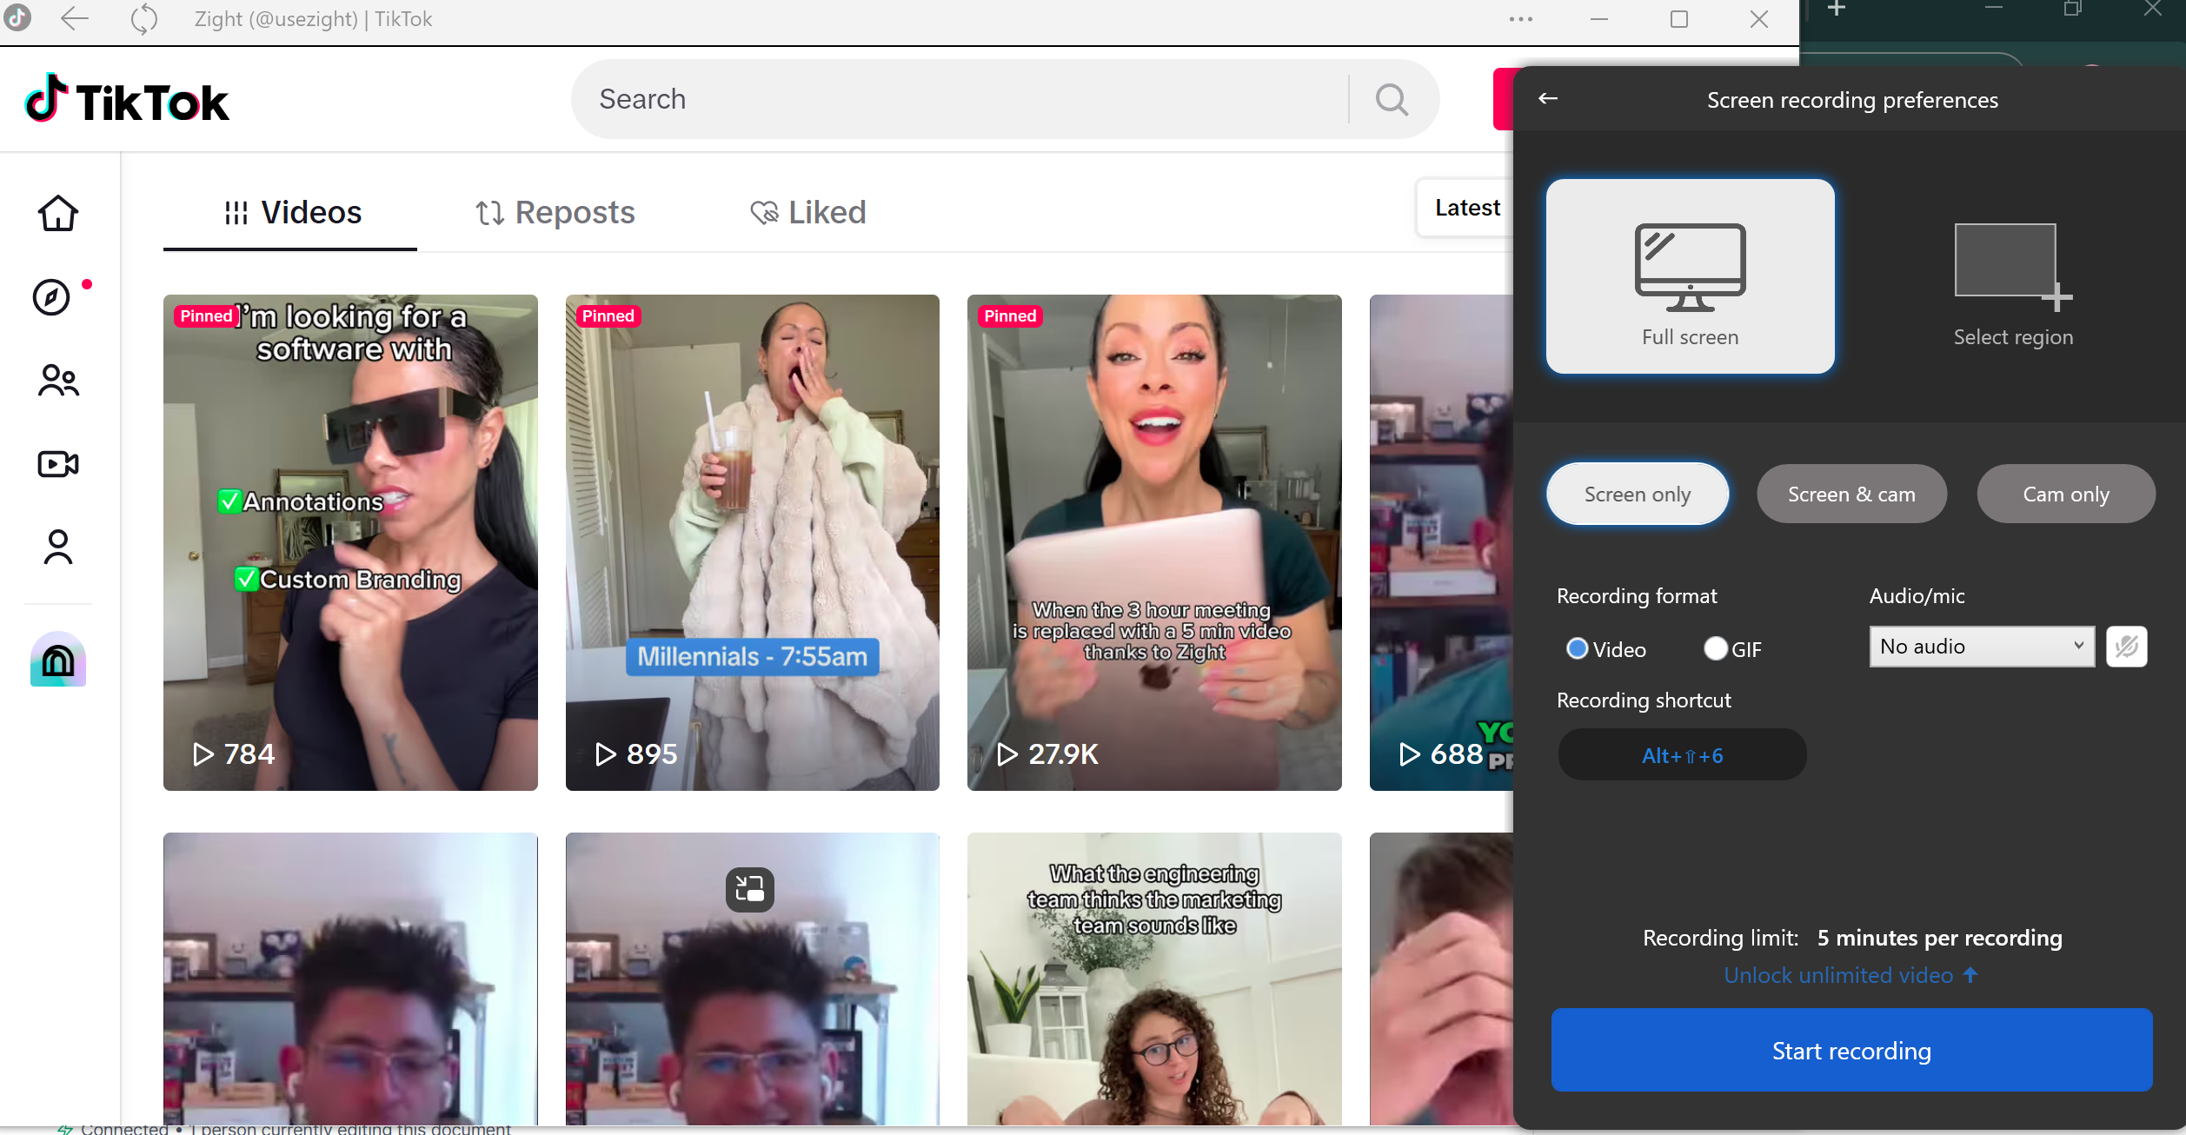This screenshot has height=1135, width=2186.
Task: Open the LIVE video camera icon
Action: (x=58, y=464)
